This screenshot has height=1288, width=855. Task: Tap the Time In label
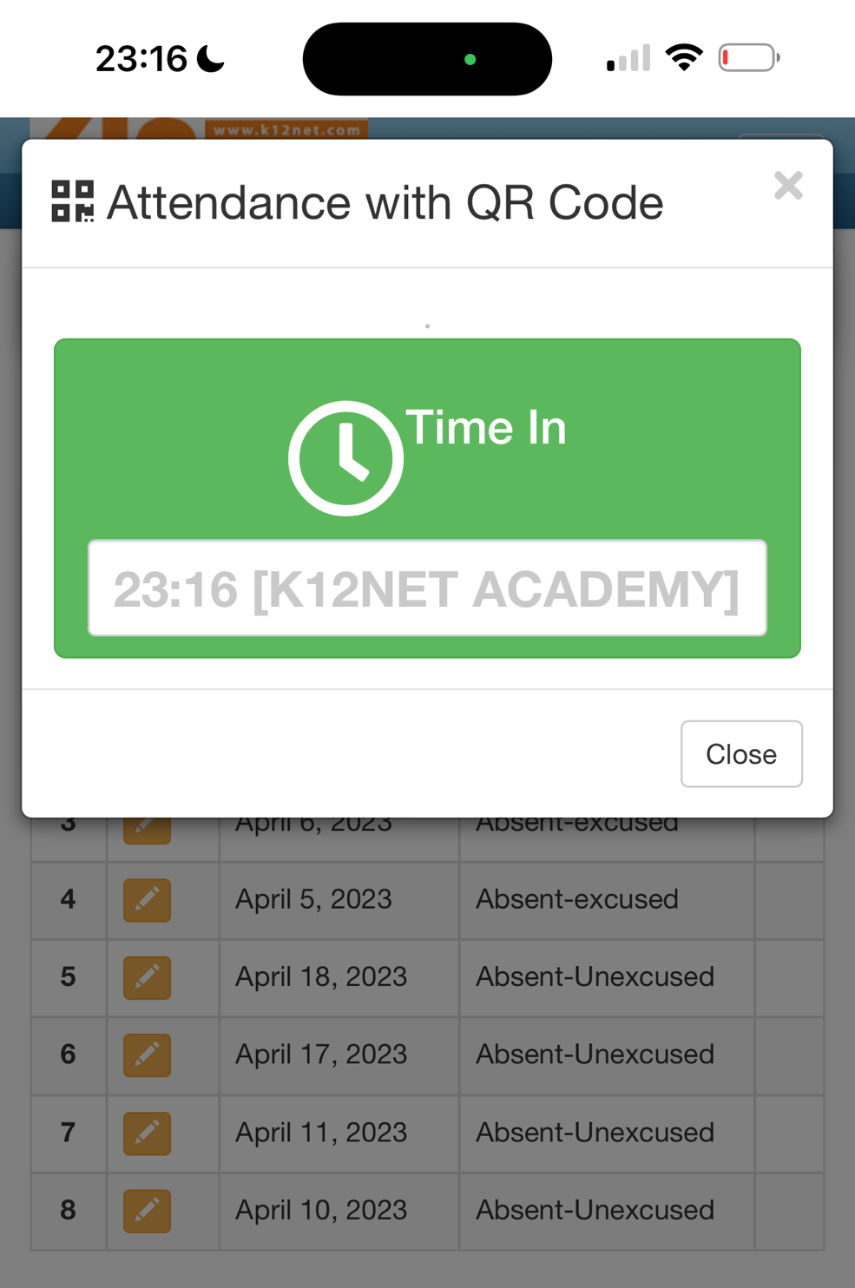coord(486,428)
